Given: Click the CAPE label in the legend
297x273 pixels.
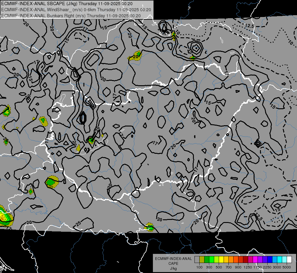Looking at the screenshot, I should point(173,263).
